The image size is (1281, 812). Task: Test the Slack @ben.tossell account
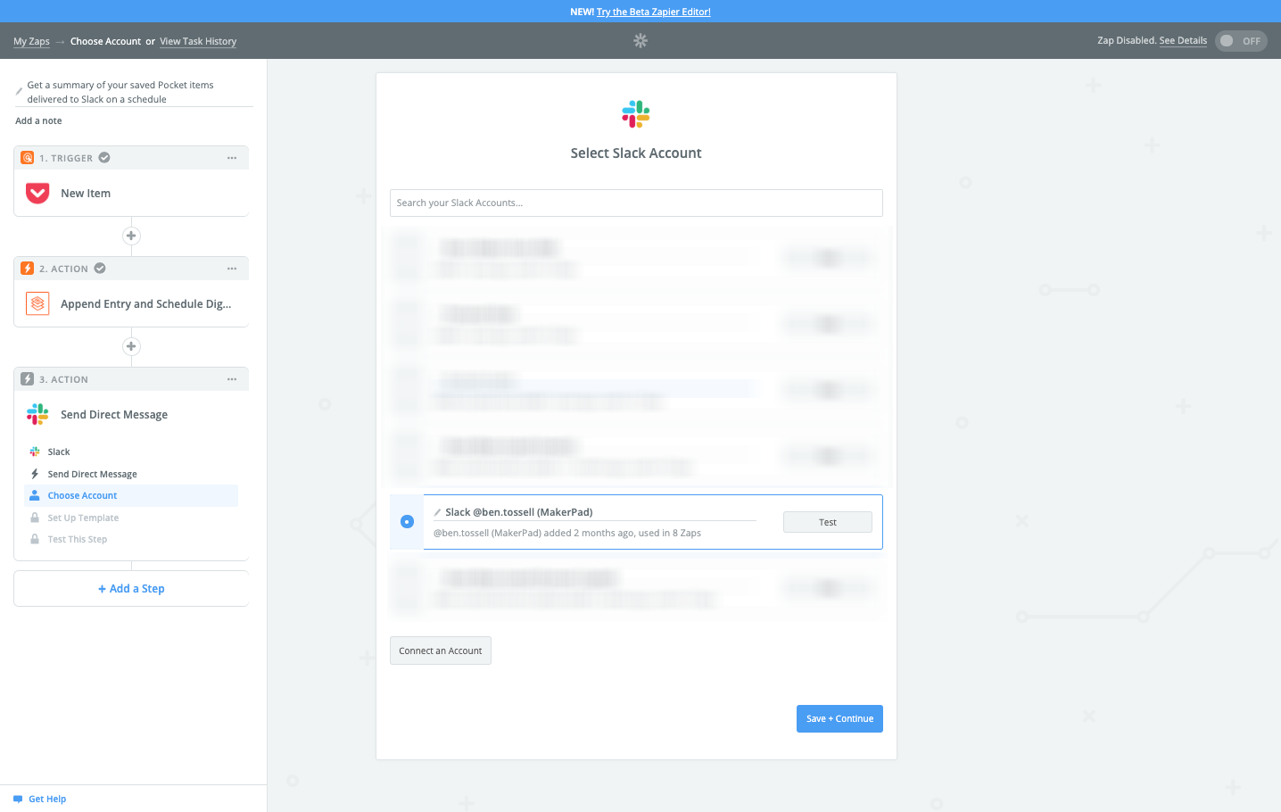[x=828, y=522]
